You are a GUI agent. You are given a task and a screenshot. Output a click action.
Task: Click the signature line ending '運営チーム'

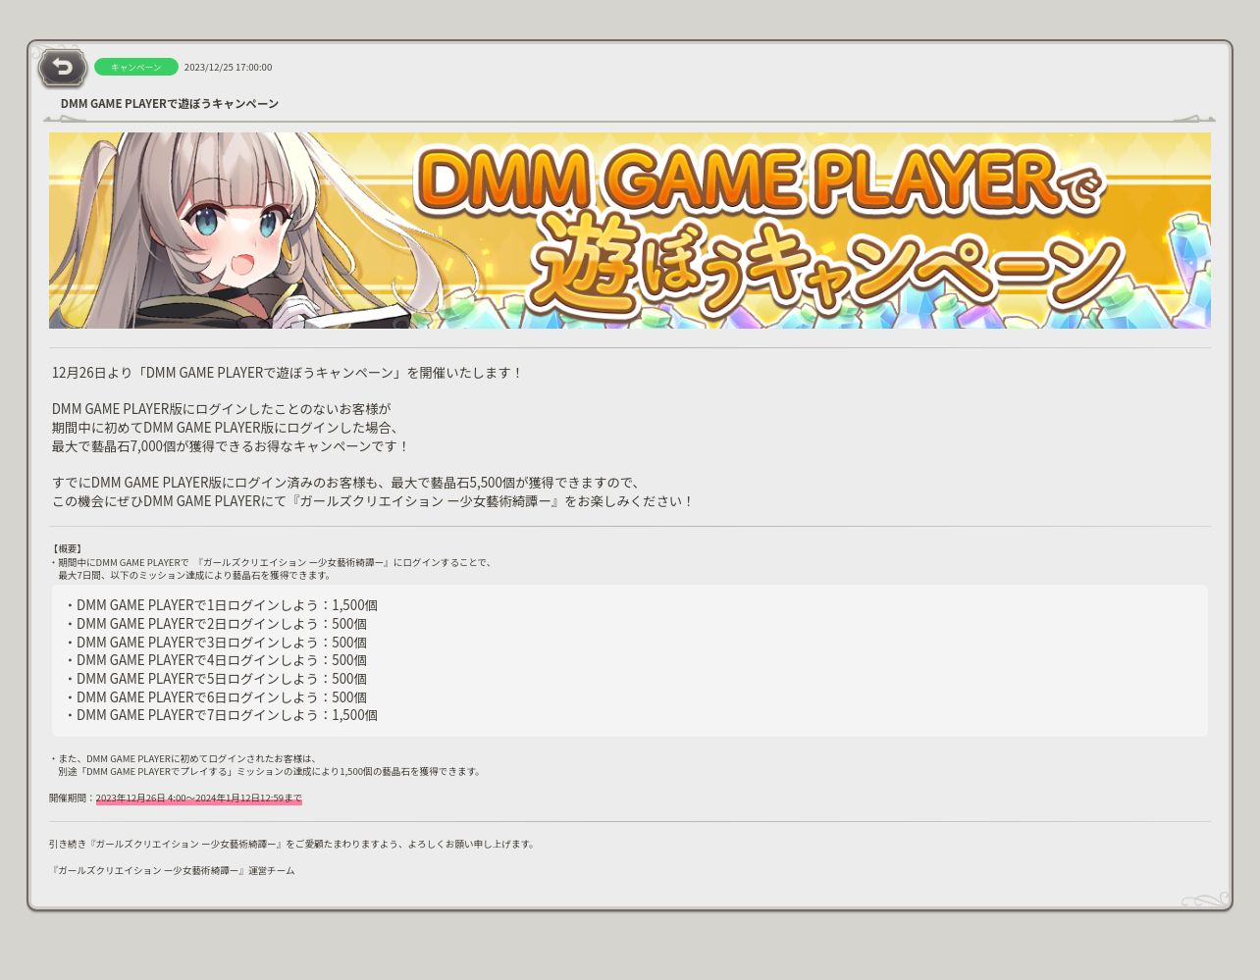pos(172,870)
